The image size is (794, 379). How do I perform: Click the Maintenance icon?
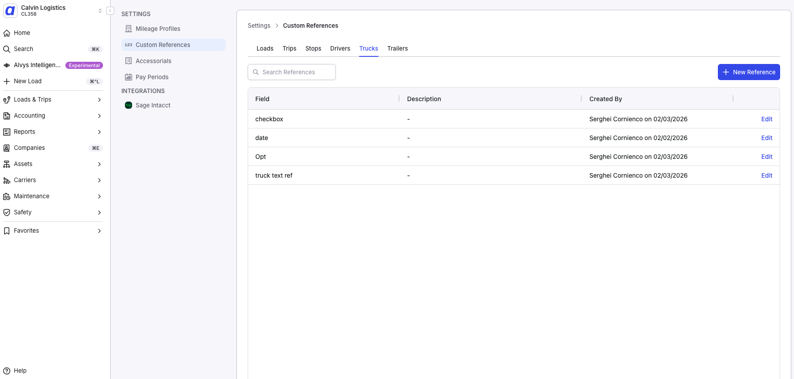(7, 196)
